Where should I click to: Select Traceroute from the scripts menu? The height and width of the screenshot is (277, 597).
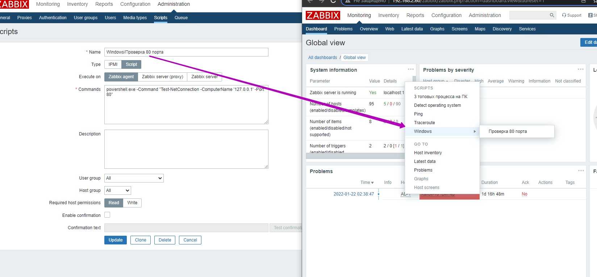[425, 123]
